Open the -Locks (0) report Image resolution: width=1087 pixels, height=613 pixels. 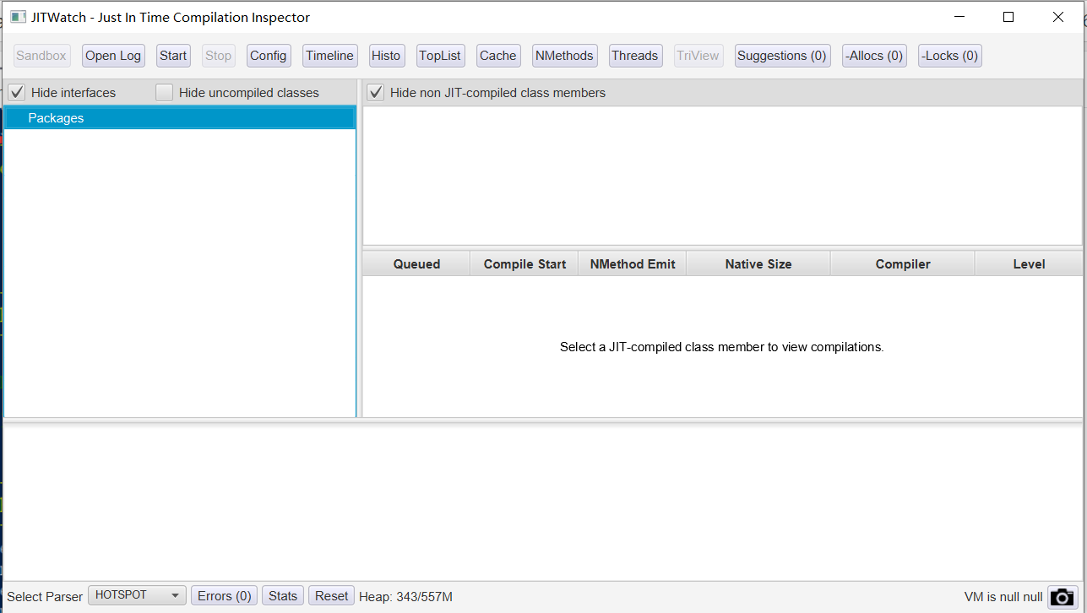pyautogui.click(x=949, y=56)
